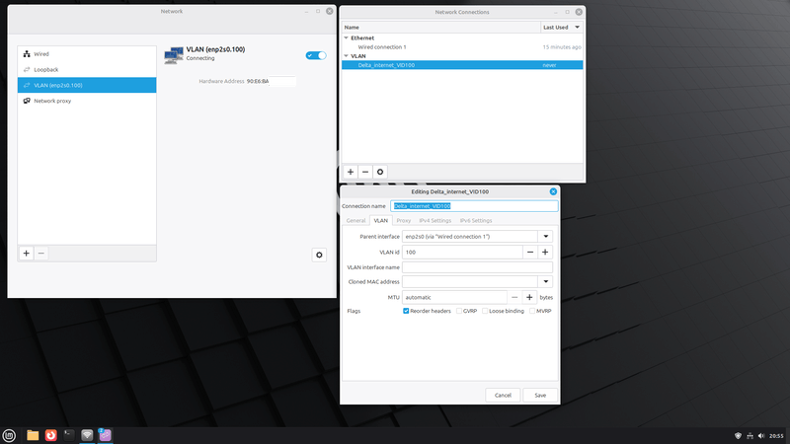Screen dimensions: 790x444
Task: Switch to network taskbar window icon
Action: [x=87, y=435]
